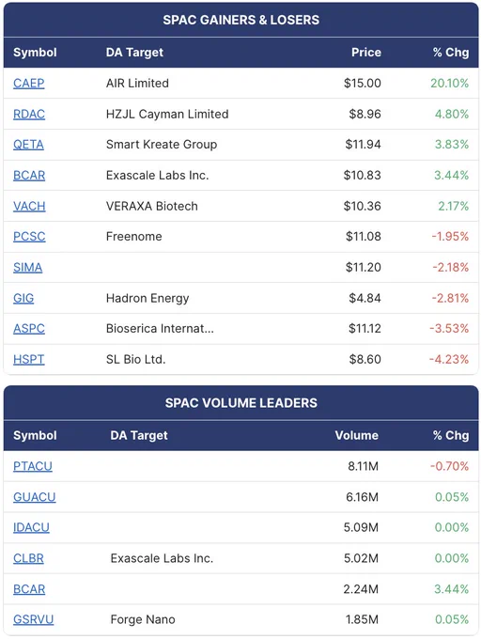This screenshot has height=639, width=481.
Task: Select the IDACU ticker link
Action: pos(31,527)
